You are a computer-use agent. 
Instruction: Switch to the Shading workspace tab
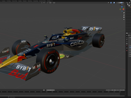[20, 1]
